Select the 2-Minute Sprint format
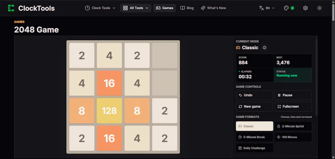The image size is (335, 159). tap(293, 126)
